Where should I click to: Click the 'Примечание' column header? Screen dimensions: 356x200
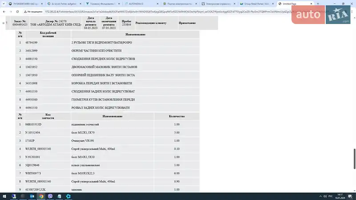[187, 23]
